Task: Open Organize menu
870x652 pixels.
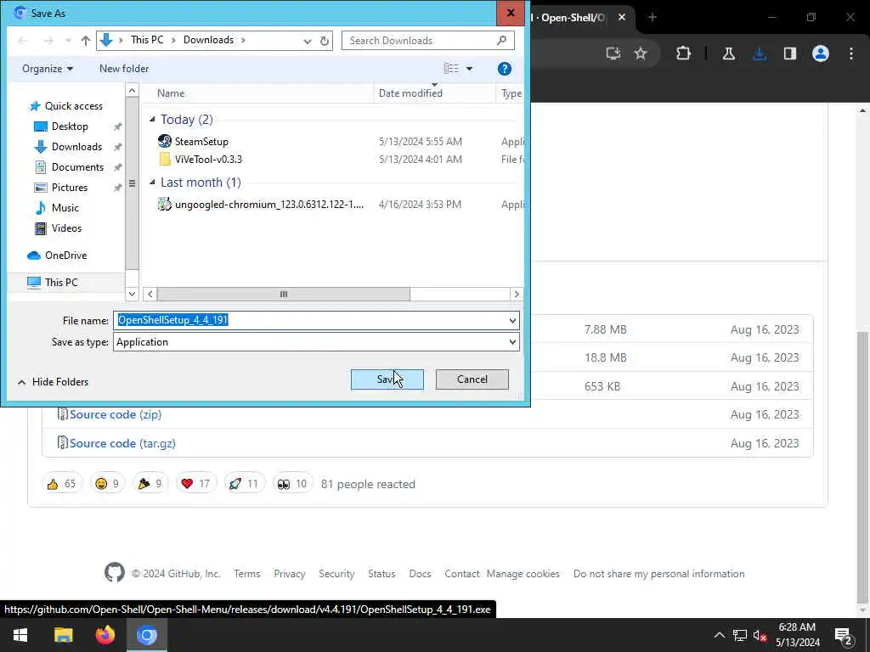Action: pyautogui.click(x=48, y=69)
